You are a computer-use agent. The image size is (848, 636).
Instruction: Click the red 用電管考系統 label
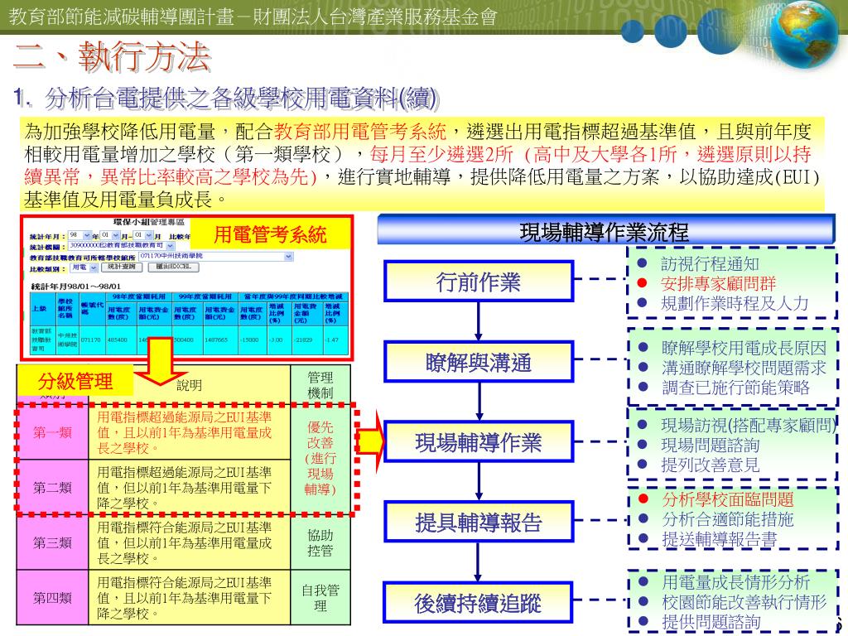click(x=270, y=234)
